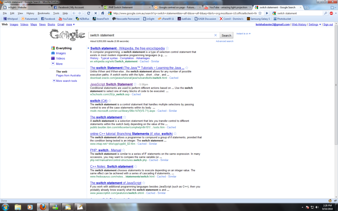The height and width of the screenshot is (211, 338).
Task: Star the switch (C#) result
Action: coord(110,101)
